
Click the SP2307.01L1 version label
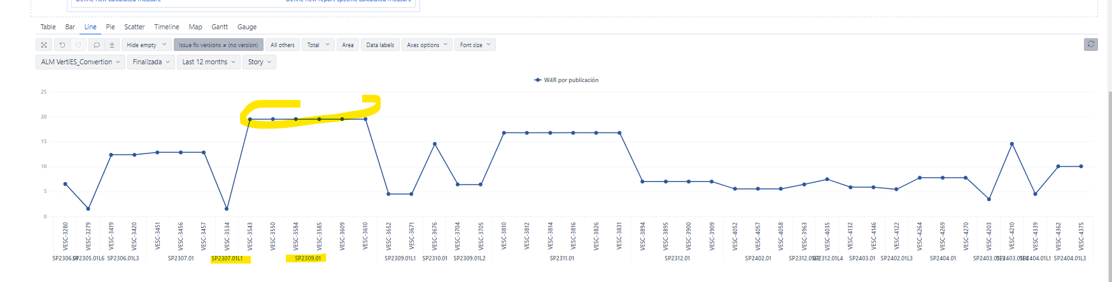coord(227,258)
